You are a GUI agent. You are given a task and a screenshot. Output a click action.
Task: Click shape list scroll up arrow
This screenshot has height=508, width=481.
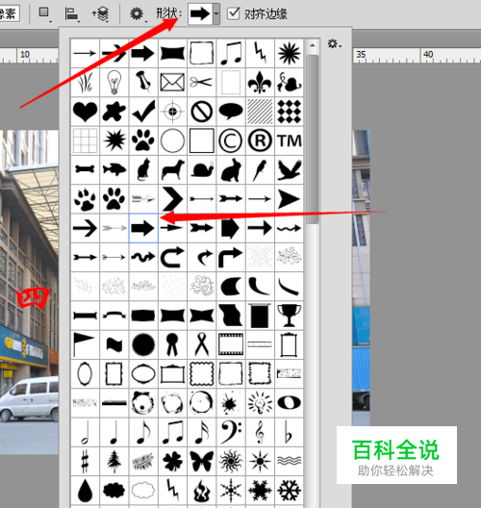(x=313, y=45)
